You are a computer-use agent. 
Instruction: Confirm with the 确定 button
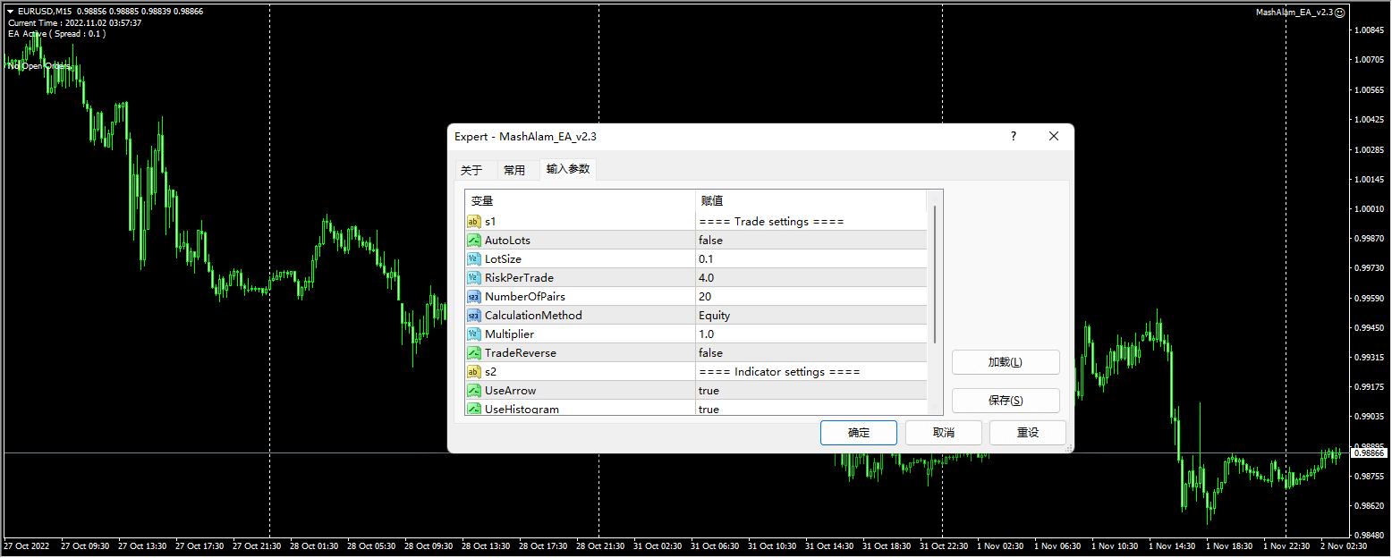859,433
